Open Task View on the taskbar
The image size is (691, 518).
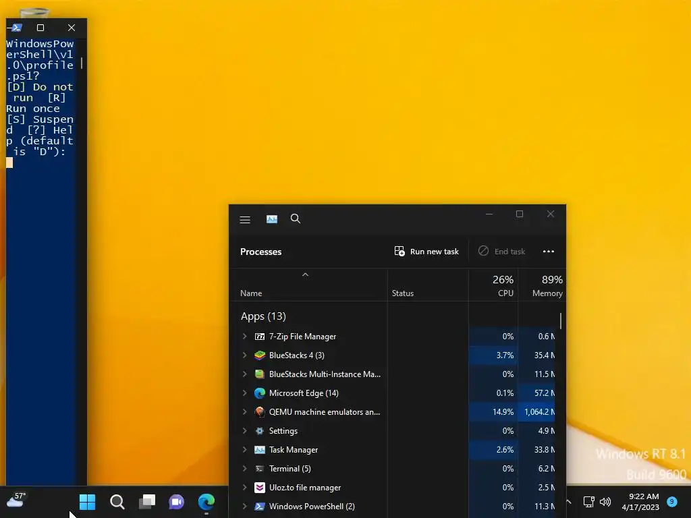pos(146,502)
